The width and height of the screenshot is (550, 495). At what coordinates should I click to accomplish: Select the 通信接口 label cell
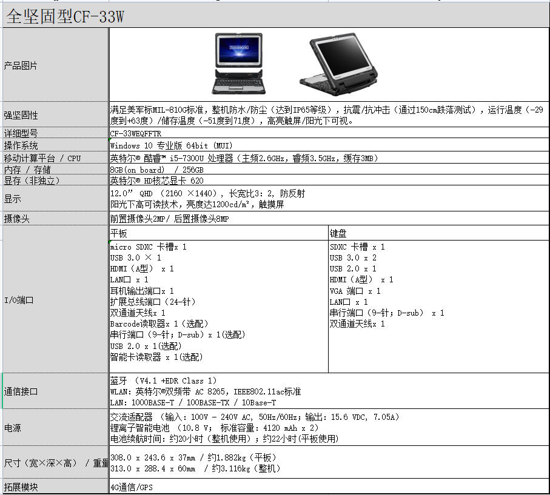point(55,391)
